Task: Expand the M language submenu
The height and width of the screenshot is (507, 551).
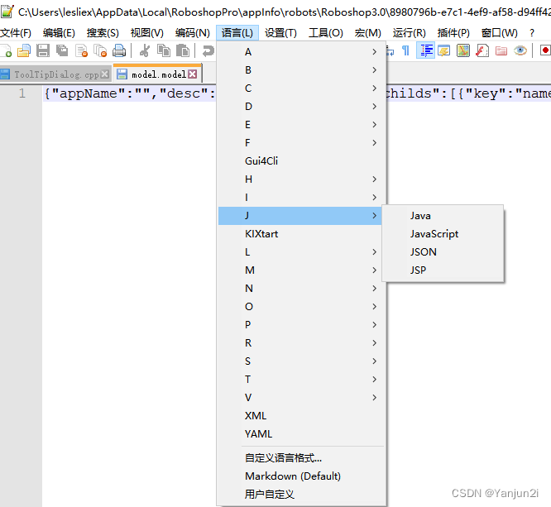Action: coord(301,270)
